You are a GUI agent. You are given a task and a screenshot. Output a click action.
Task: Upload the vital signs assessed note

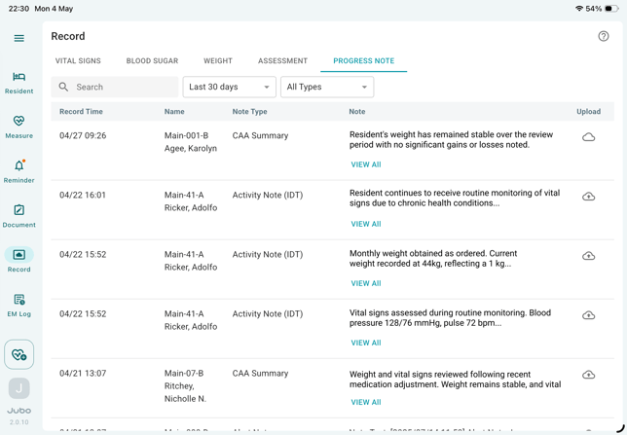pos(588,315)
